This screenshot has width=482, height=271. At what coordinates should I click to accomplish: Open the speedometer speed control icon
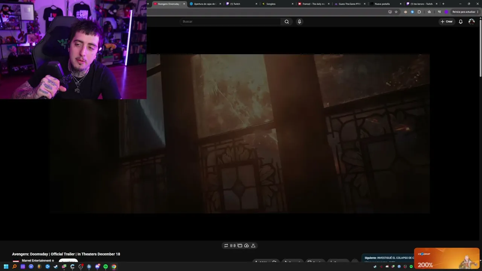coord(246,245)
